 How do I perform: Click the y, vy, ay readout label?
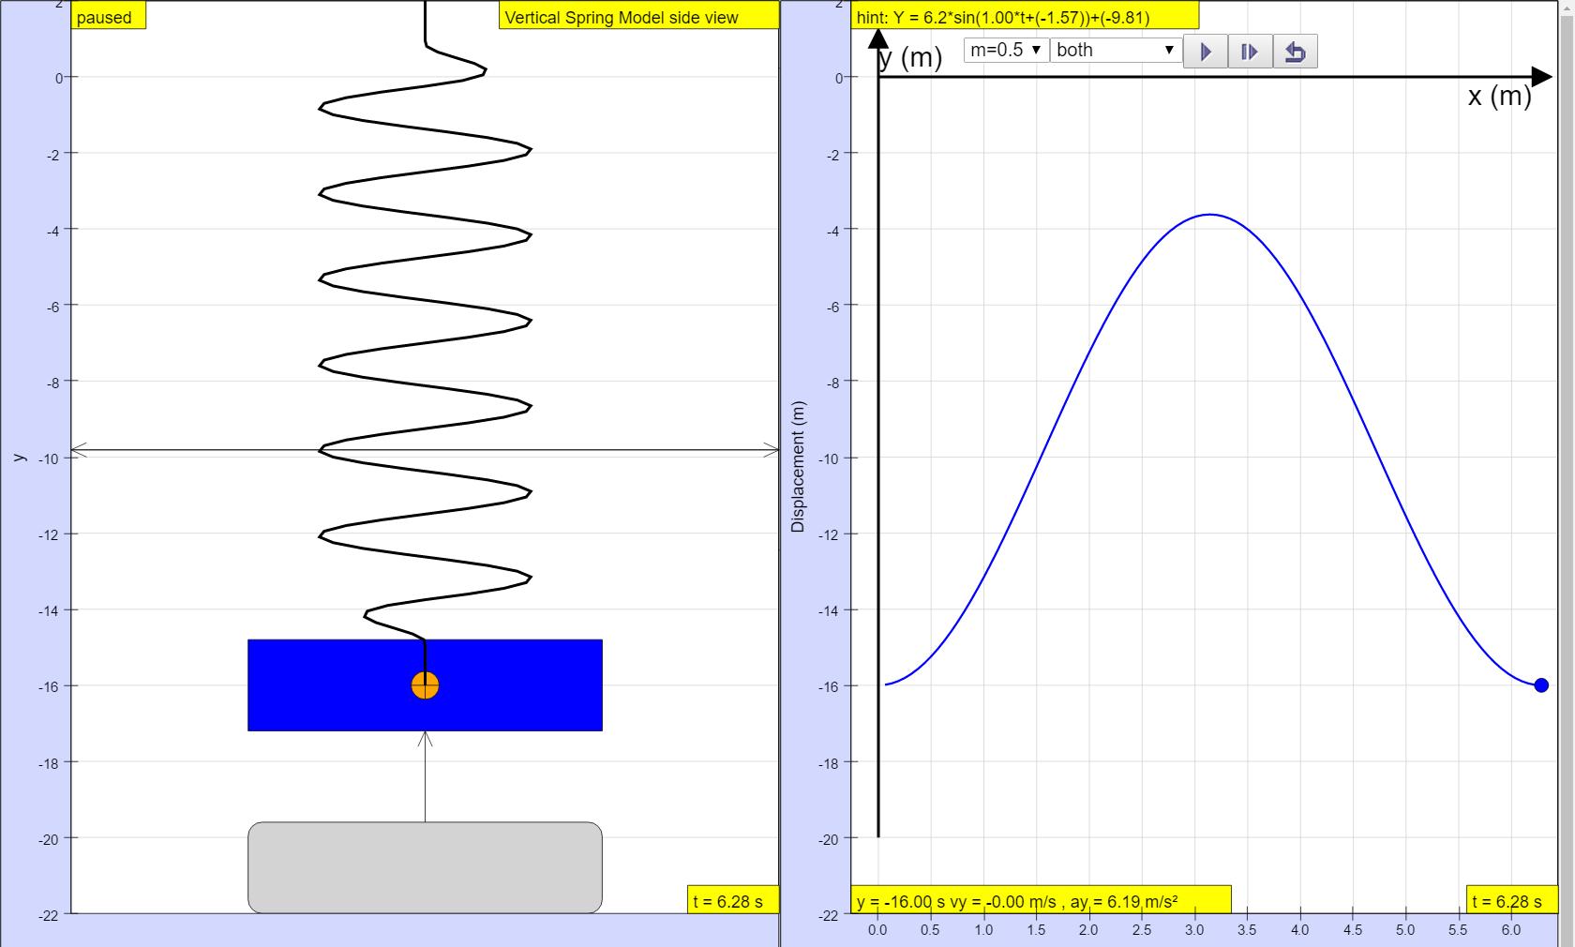click(1041, 900)
